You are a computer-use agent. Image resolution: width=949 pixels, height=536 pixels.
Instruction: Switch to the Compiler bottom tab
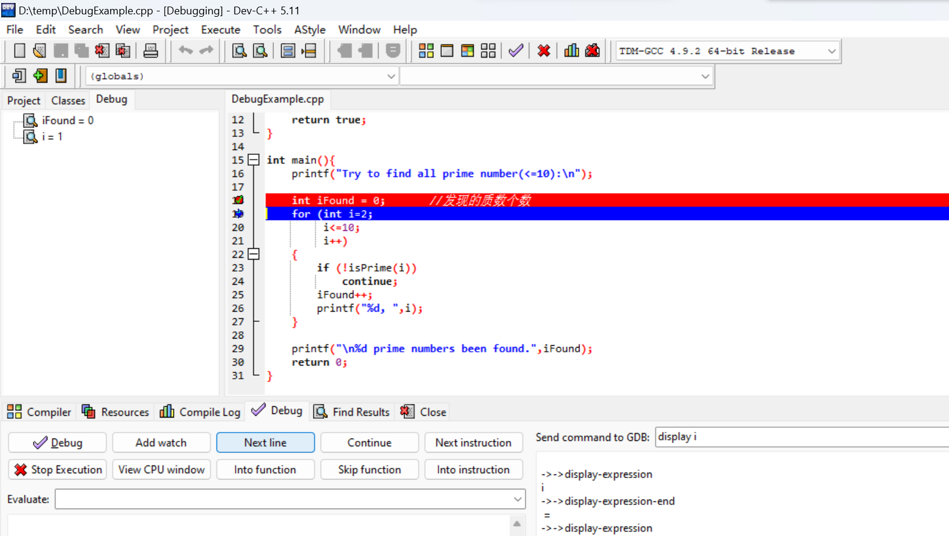pyautogui.click(x=39, y=412)
